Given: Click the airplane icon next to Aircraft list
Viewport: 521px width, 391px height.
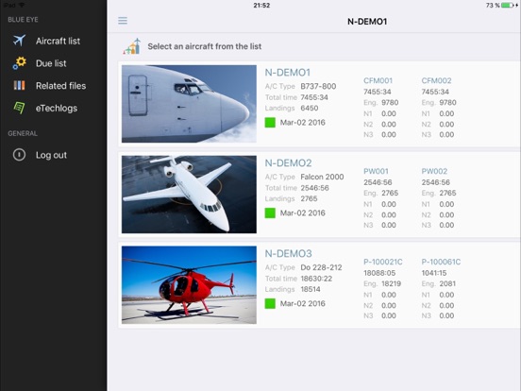Looking at the screenshot, I should [19, 41].
